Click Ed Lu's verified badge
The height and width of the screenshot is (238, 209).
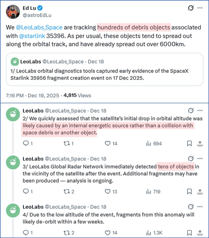(x=40, y=8)
